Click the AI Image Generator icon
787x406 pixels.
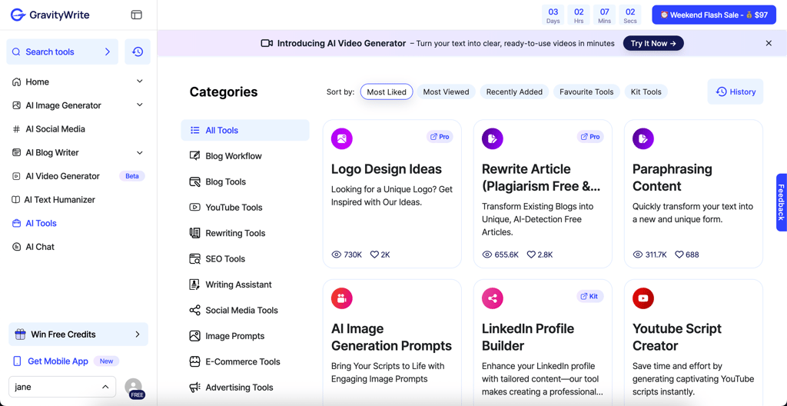pos(17,105)
